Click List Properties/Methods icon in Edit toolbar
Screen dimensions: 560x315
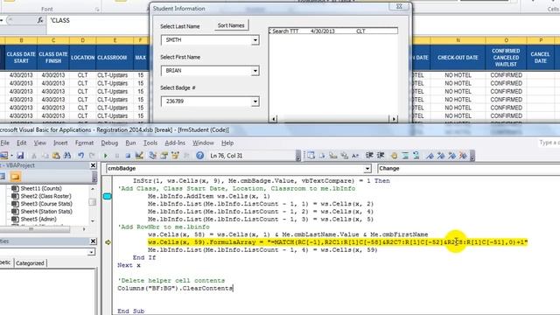tap(311, 156)
